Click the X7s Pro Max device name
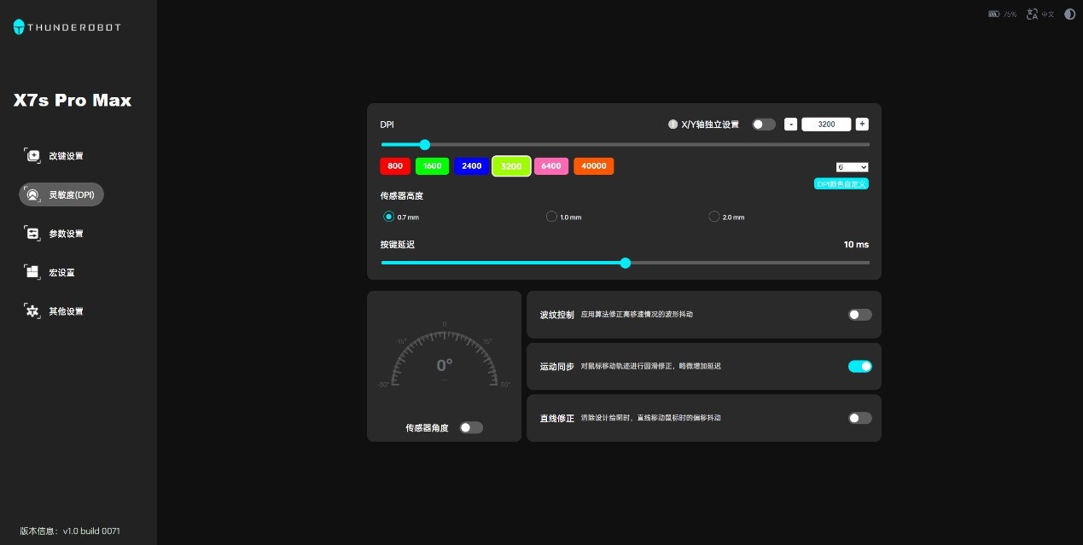Viewport: 1083px width, 545px height. coord(73,101)
